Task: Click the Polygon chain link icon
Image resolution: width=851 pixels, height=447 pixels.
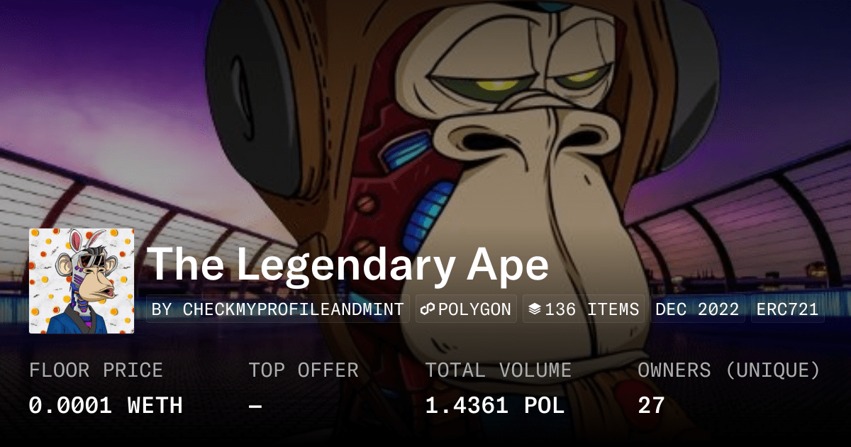Action: [427, 309]
